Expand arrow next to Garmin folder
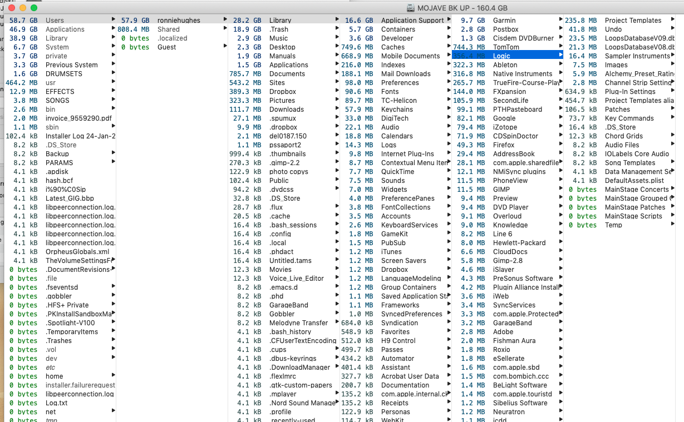The height and width of the screenshot is (422, 684). [x=561, y=21]
